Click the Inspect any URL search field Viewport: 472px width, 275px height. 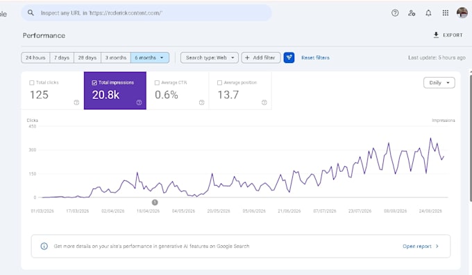click(146, 13)
